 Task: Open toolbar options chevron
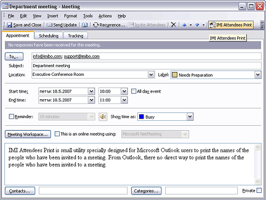coord(262,25)
